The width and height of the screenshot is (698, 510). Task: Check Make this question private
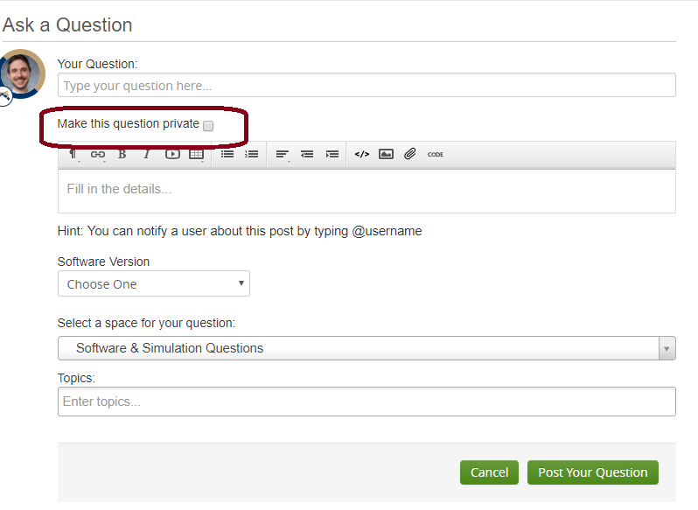[x=208, y=126]
